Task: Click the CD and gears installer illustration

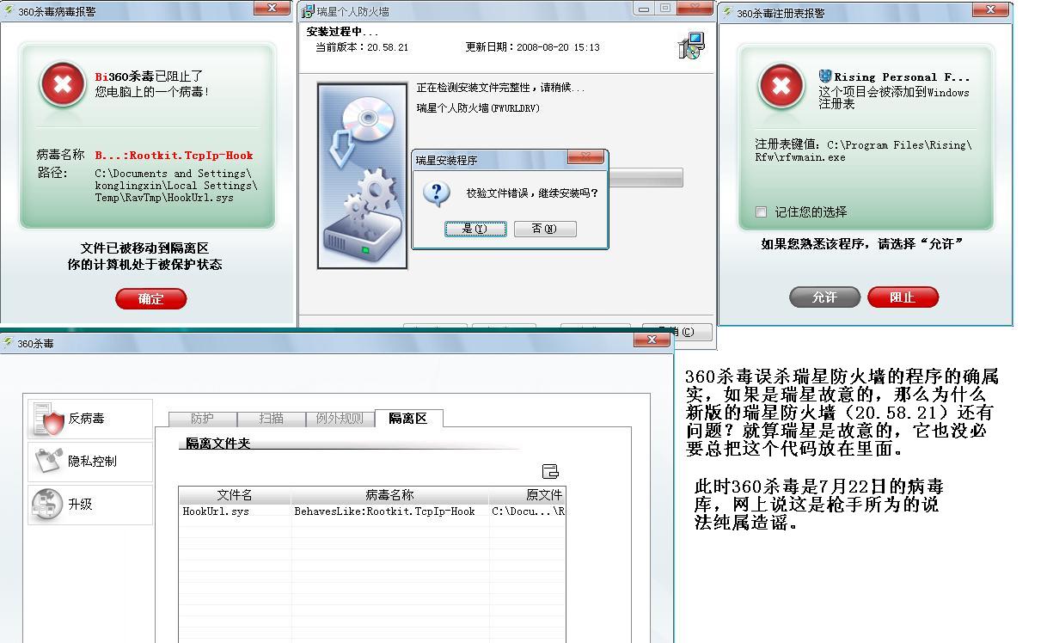Action: point(363,176)
